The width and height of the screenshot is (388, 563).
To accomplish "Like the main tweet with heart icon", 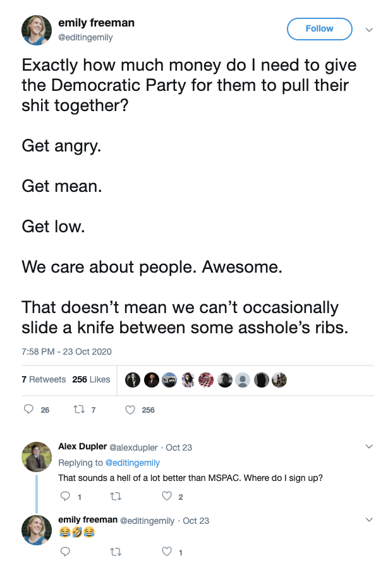I will point(130,410).
